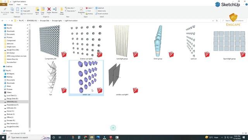This screenshot has height=140, width=248.
Task: Click the Pin to Quick access icon
Action: (x=5, y=9)
